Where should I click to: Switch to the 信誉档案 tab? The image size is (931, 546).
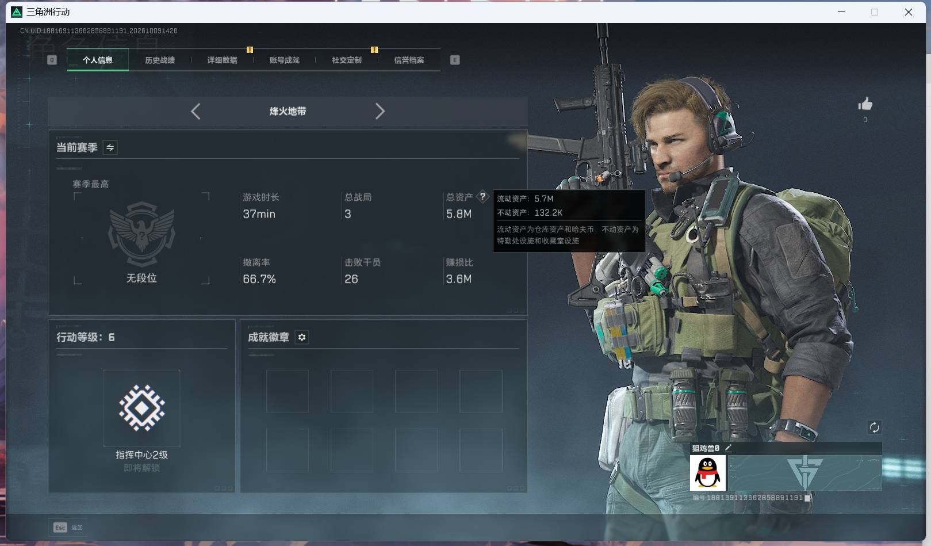pyautogui.click(x=409, y=60)
